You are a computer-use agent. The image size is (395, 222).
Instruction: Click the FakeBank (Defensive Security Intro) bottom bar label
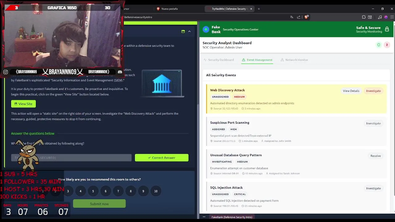pyautogui.click(x=232, y=217)
